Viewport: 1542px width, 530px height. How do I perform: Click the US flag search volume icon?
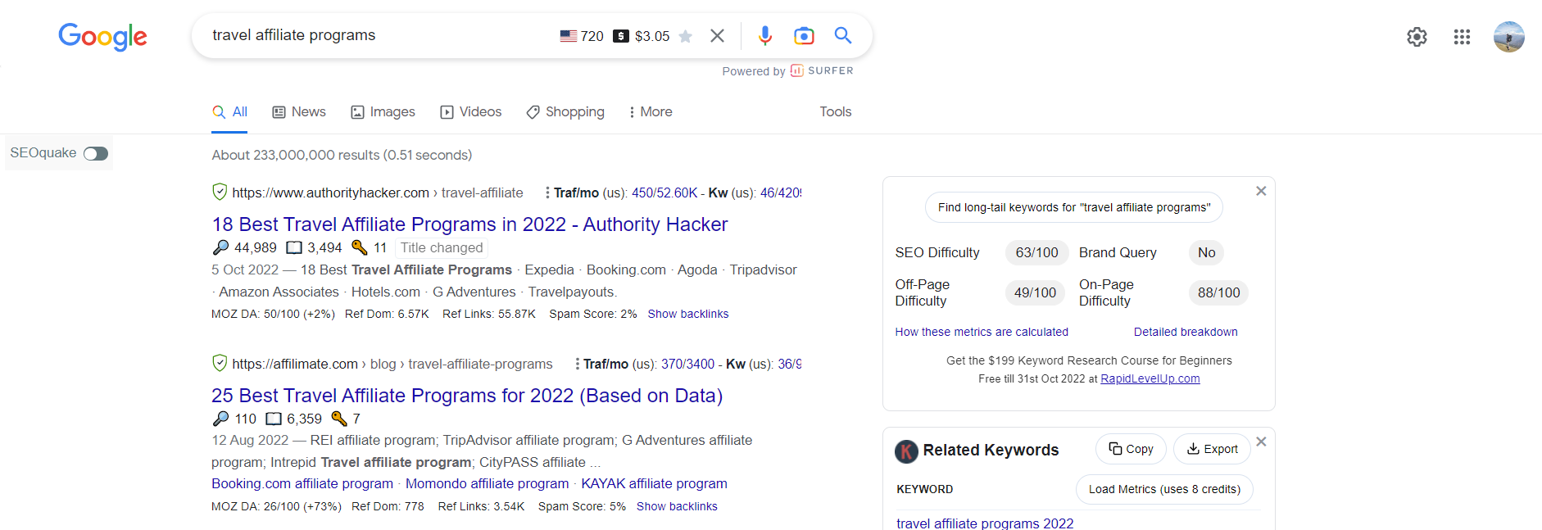tap(568, 36)
